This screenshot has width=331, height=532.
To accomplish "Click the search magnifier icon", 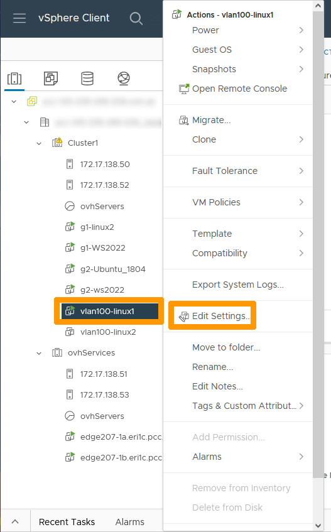I will click(136, 18).
